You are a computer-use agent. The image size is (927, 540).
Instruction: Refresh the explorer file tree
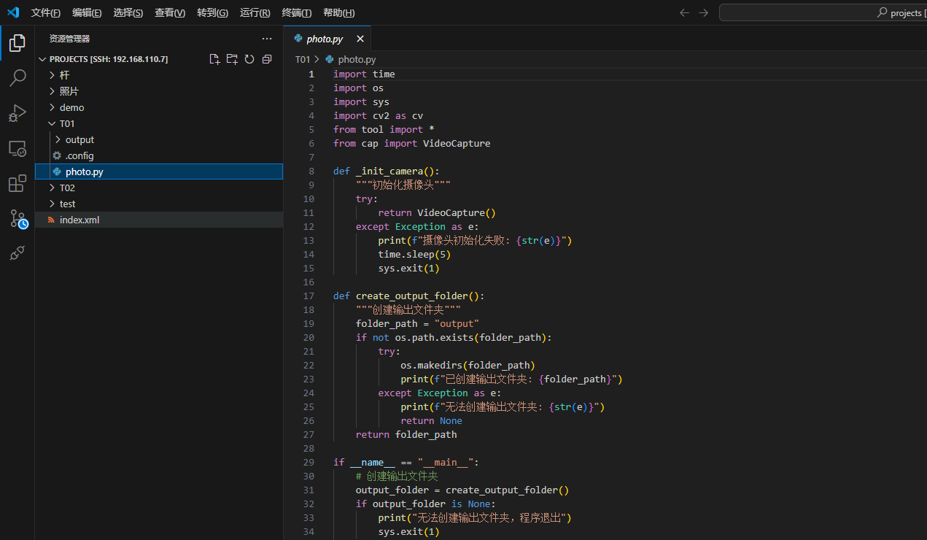coord(249,59)
